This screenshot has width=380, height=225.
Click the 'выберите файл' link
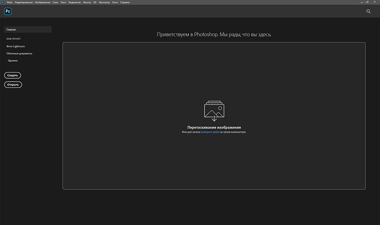tap(210, 132)
